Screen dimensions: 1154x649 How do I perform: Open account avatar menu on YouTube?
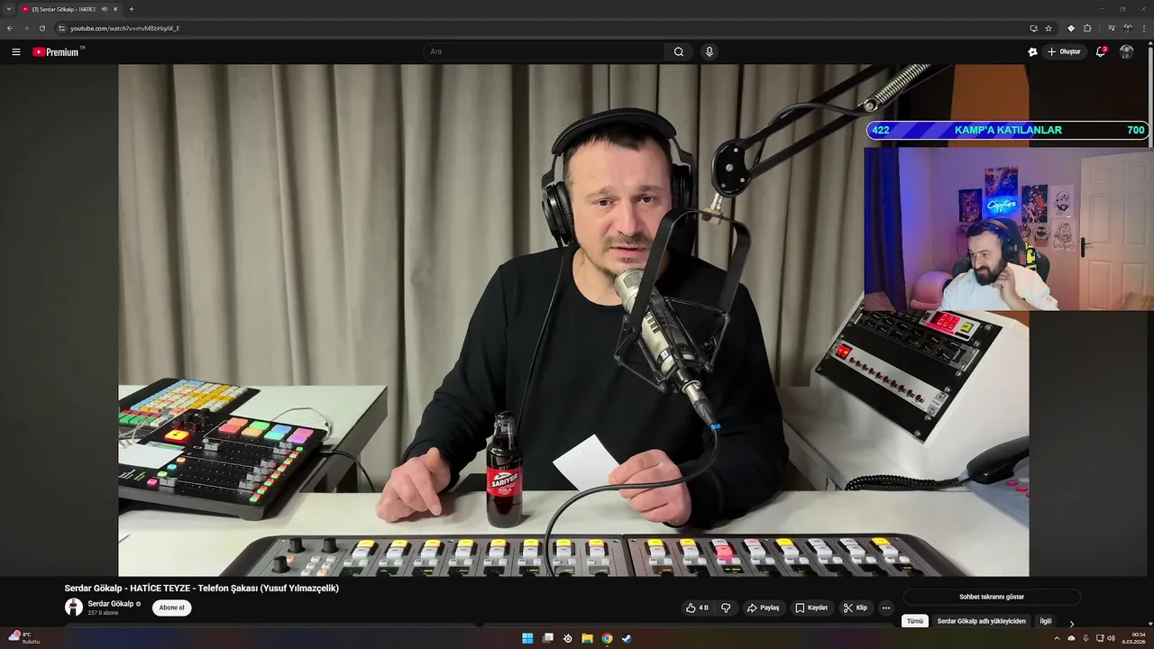(1126, 51)
